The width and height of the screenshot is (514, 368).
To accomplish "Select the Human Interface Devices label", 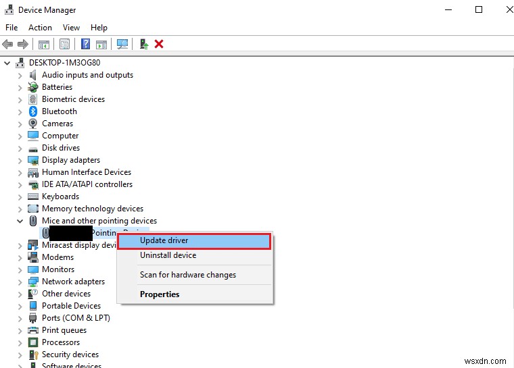I will [x=87, y=172].
